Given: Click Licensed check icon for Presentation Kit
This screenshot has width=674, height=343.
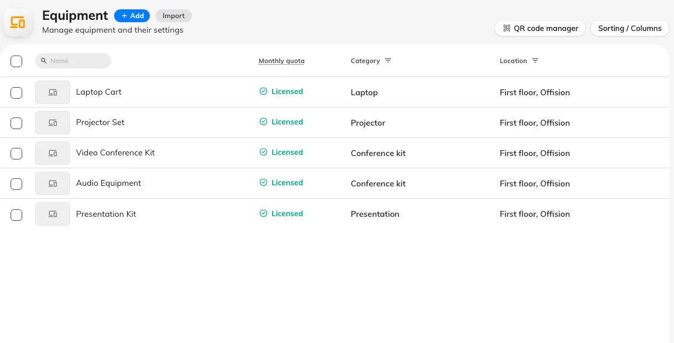Looking at the screenshot, I should coord(263,213).
